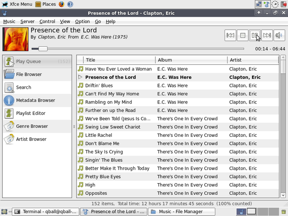The image size is (288, 216).
Task: Click the clock icon in top panel
Action: coord(275,4)
